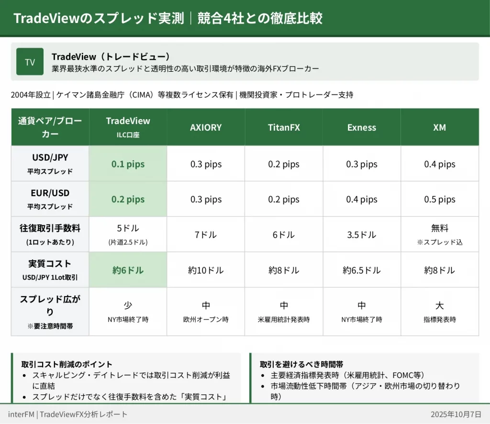Click the 取引コスト削減のポイント heading
490x424 pixels.
point(67,364)
